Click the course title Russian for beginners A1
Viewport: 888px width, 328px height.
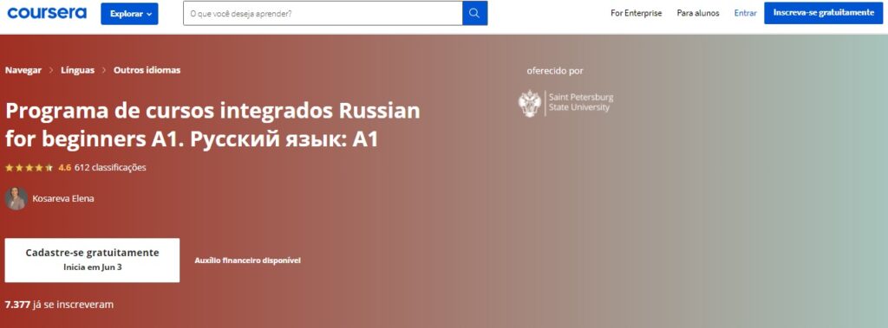[213, 125]
